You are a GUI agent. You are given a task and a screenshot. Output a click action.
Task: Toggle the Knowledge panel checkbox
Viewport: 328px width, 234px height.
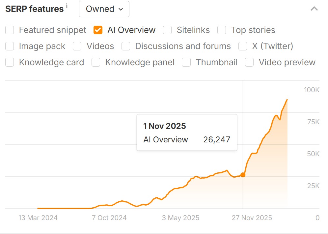point(96,62)
